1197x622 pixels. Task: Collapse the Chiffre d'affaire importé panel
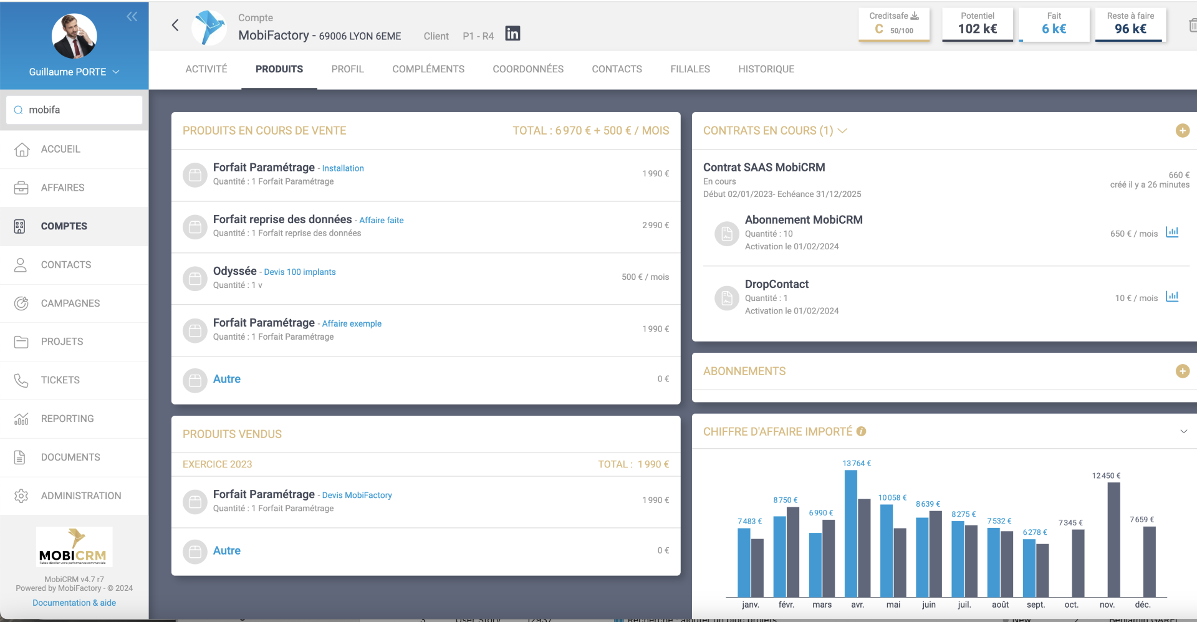(x=1183, y=431)
